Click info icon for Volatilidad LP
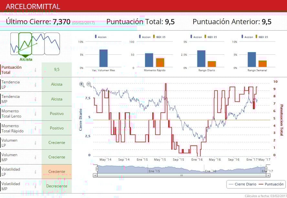287x198 pixels. click(x=35, y=172)
